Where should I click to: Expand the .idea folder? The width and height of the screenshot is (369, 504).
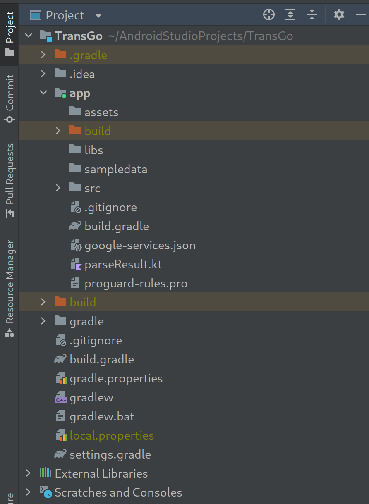(43, 74)
